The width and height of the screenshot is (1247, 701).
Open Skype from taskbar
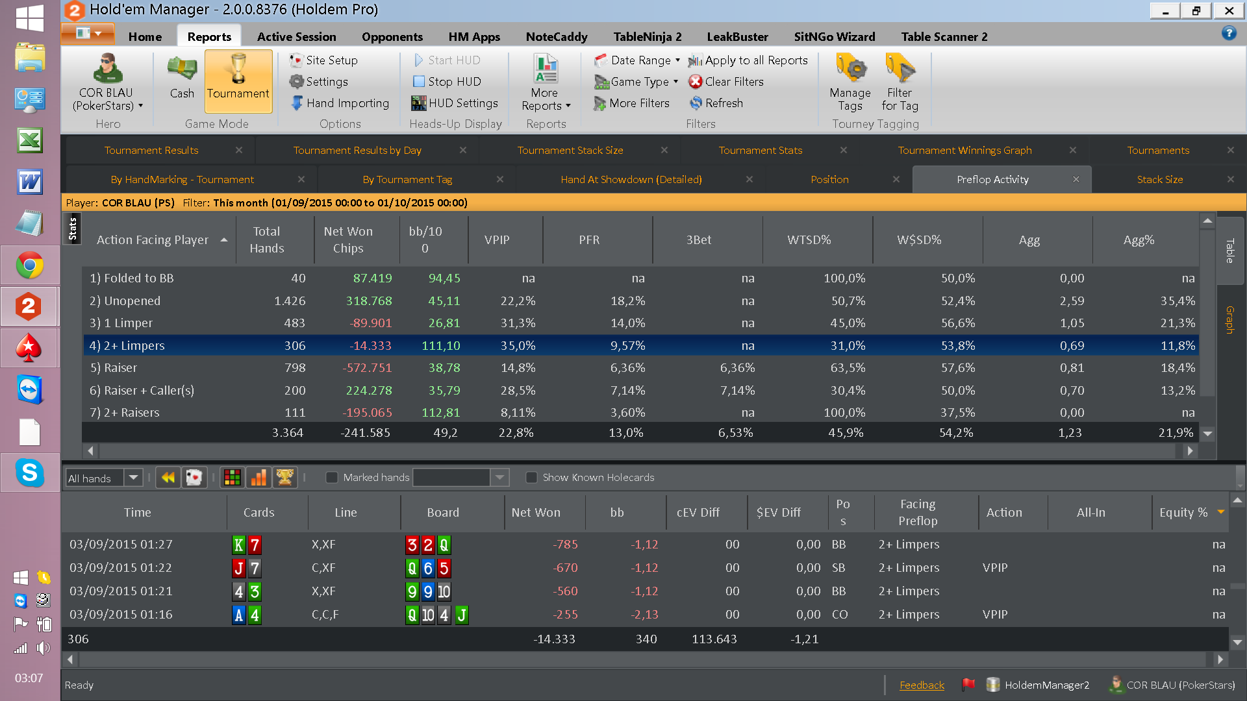(x=30, y=473)
